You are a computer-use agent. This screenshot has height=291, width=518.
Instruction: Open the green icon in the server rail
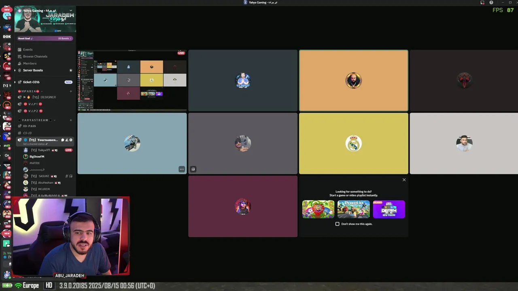click(6, 244)
